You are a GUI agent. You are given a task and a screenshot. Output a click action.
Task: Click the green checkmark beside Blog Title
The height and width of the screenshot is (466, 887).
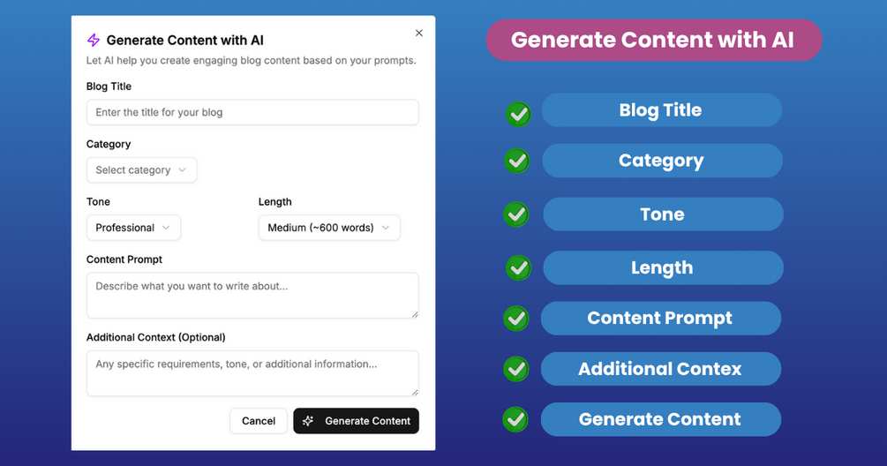click(518, 114)
